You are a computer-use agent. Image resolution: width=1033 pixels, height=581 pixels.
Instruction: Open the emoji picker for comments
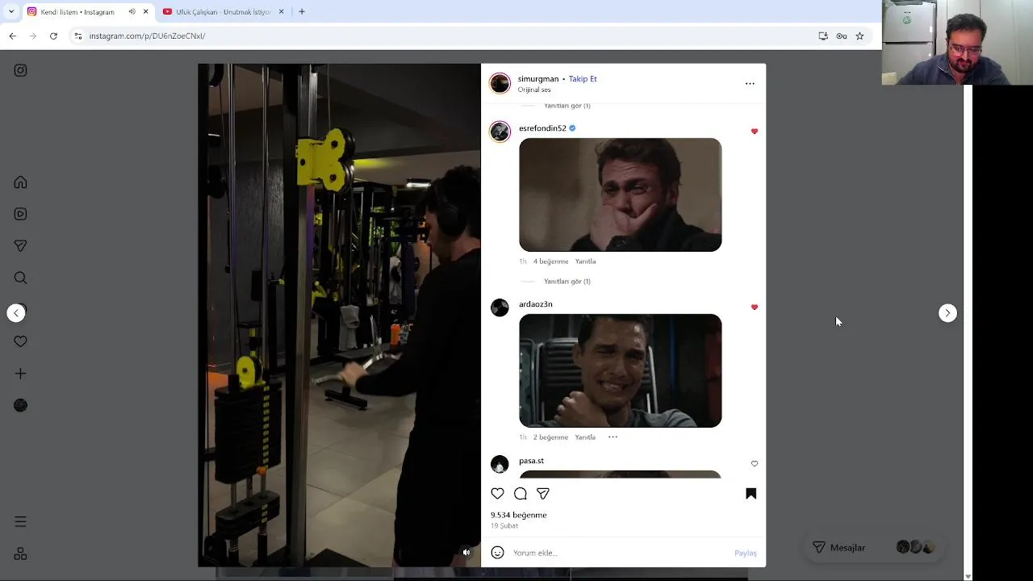497,553
